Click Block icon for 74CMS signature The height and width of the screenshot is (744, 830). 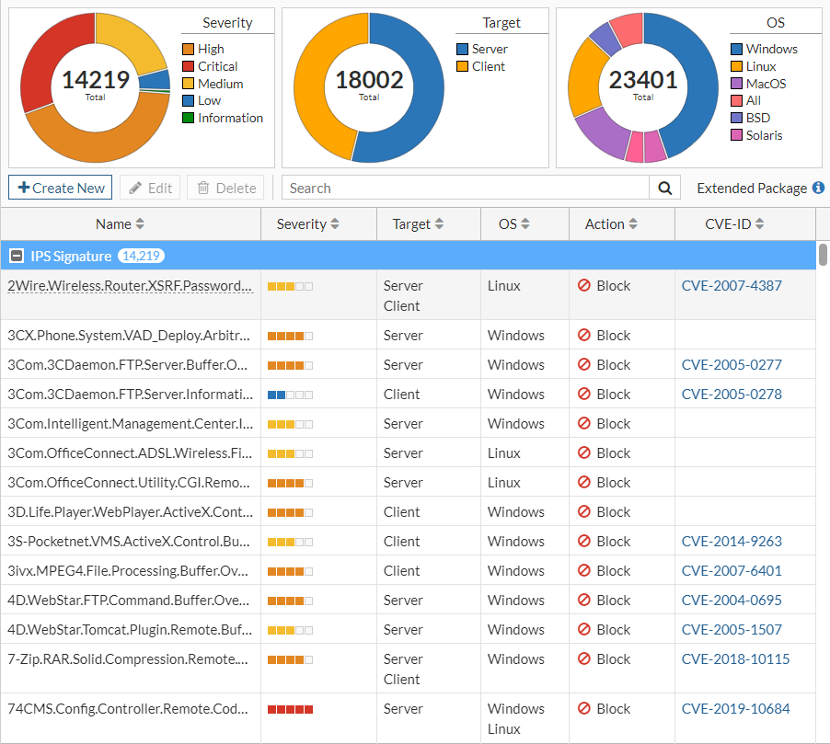(583, 709)
